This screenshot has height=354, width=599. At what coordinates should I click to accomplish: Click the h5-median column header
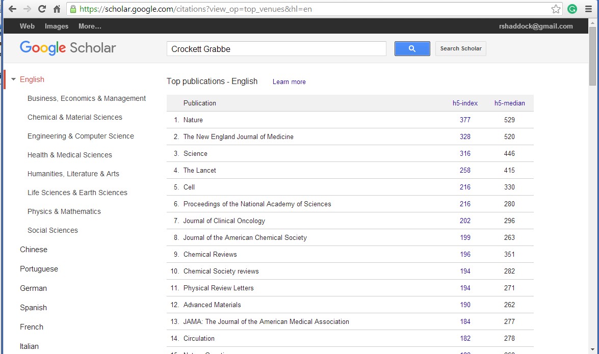pyautogui.click(x=510, y=103)
